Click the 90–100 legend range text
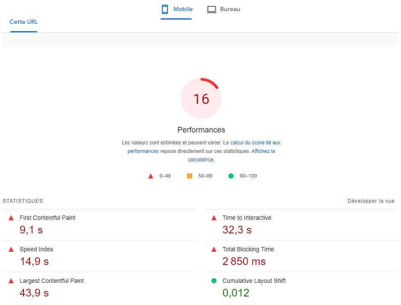401x305 pixels. pos(248,176)
